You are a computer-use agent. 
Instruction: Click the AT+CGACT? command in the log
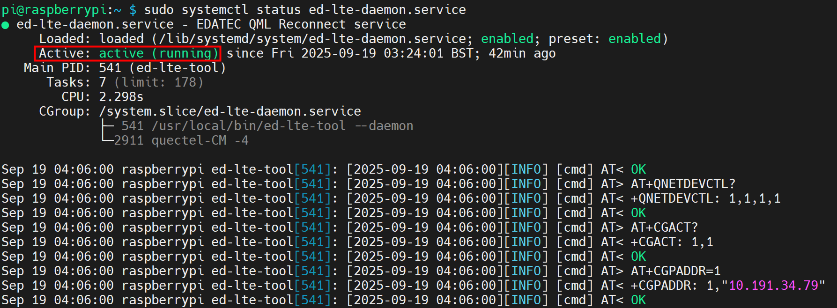[664, 227]
